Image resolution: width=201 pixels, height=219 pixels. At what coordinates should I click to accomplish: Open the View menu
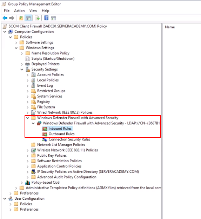(x=33, y=11)
